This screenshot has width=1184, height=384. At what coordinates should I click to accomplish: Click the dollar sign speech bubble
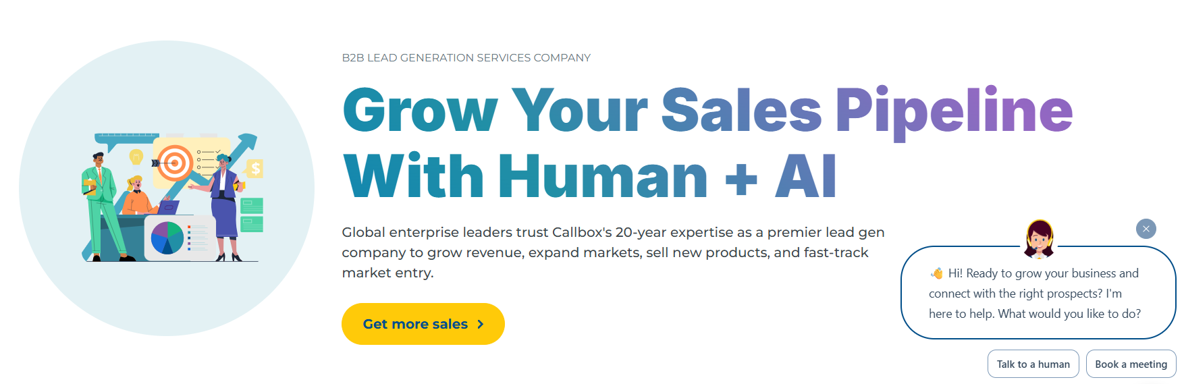tap(255, 168)
